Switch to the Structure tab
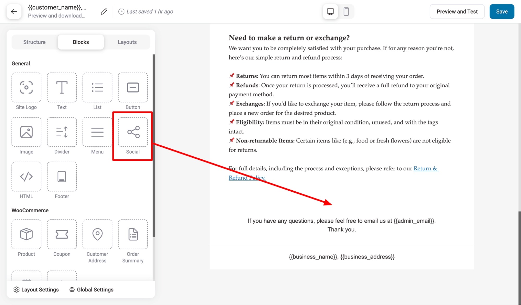Viewport: 521px width, 305px height. (34, 42)
